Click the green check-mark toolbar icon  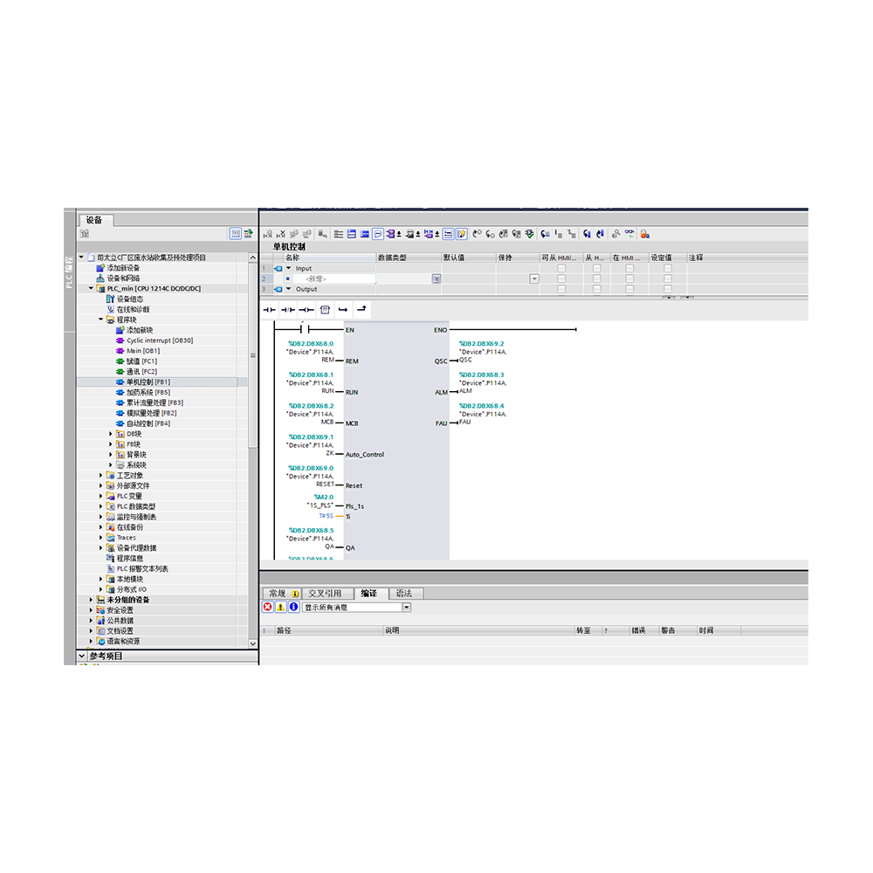point(530,234)
